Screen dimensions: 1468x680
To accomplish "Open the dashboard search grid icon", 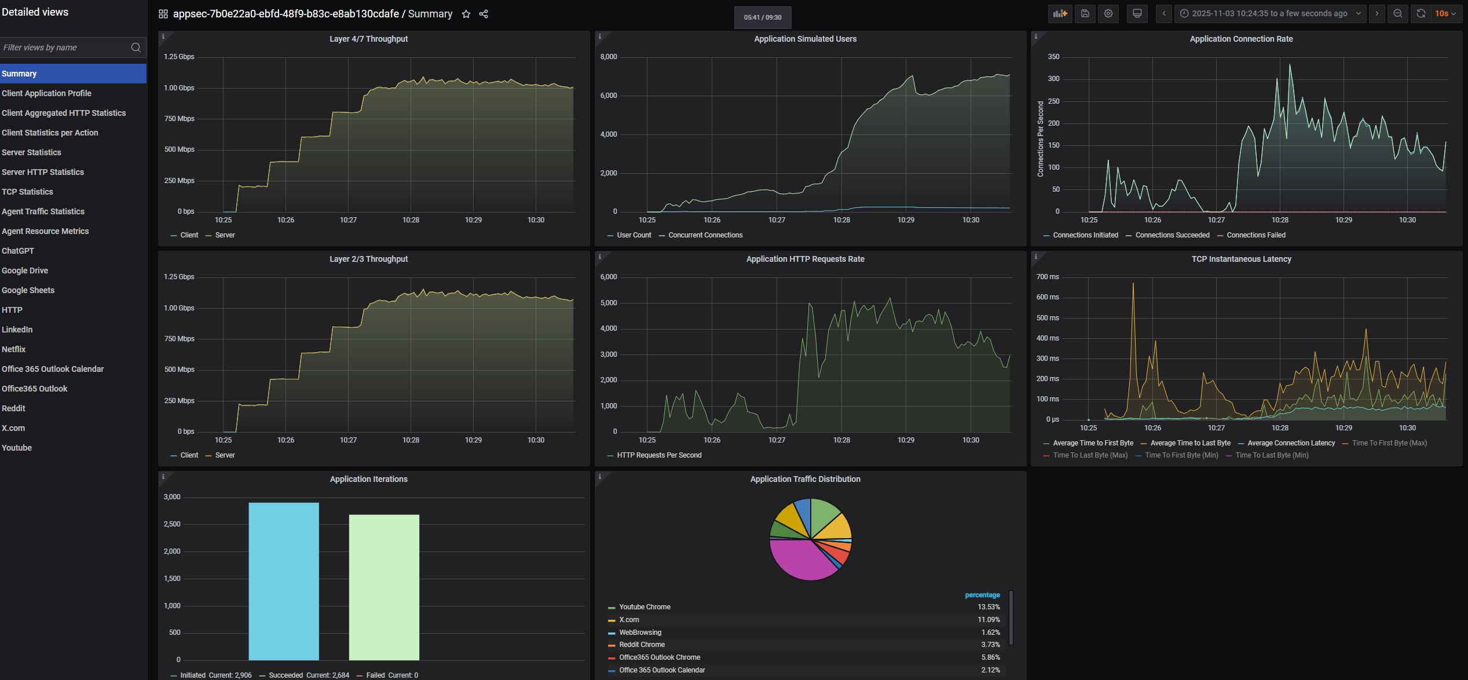I will coord(163,14).
